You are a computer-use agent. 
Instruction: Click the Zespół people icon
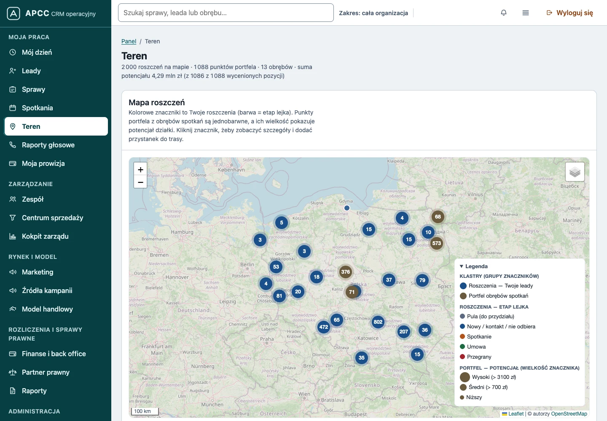click(13, 199)
